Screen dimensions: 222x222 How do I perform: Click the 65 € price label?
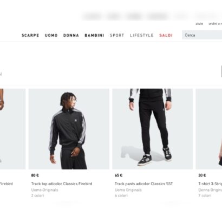click(x=119, y=175)
